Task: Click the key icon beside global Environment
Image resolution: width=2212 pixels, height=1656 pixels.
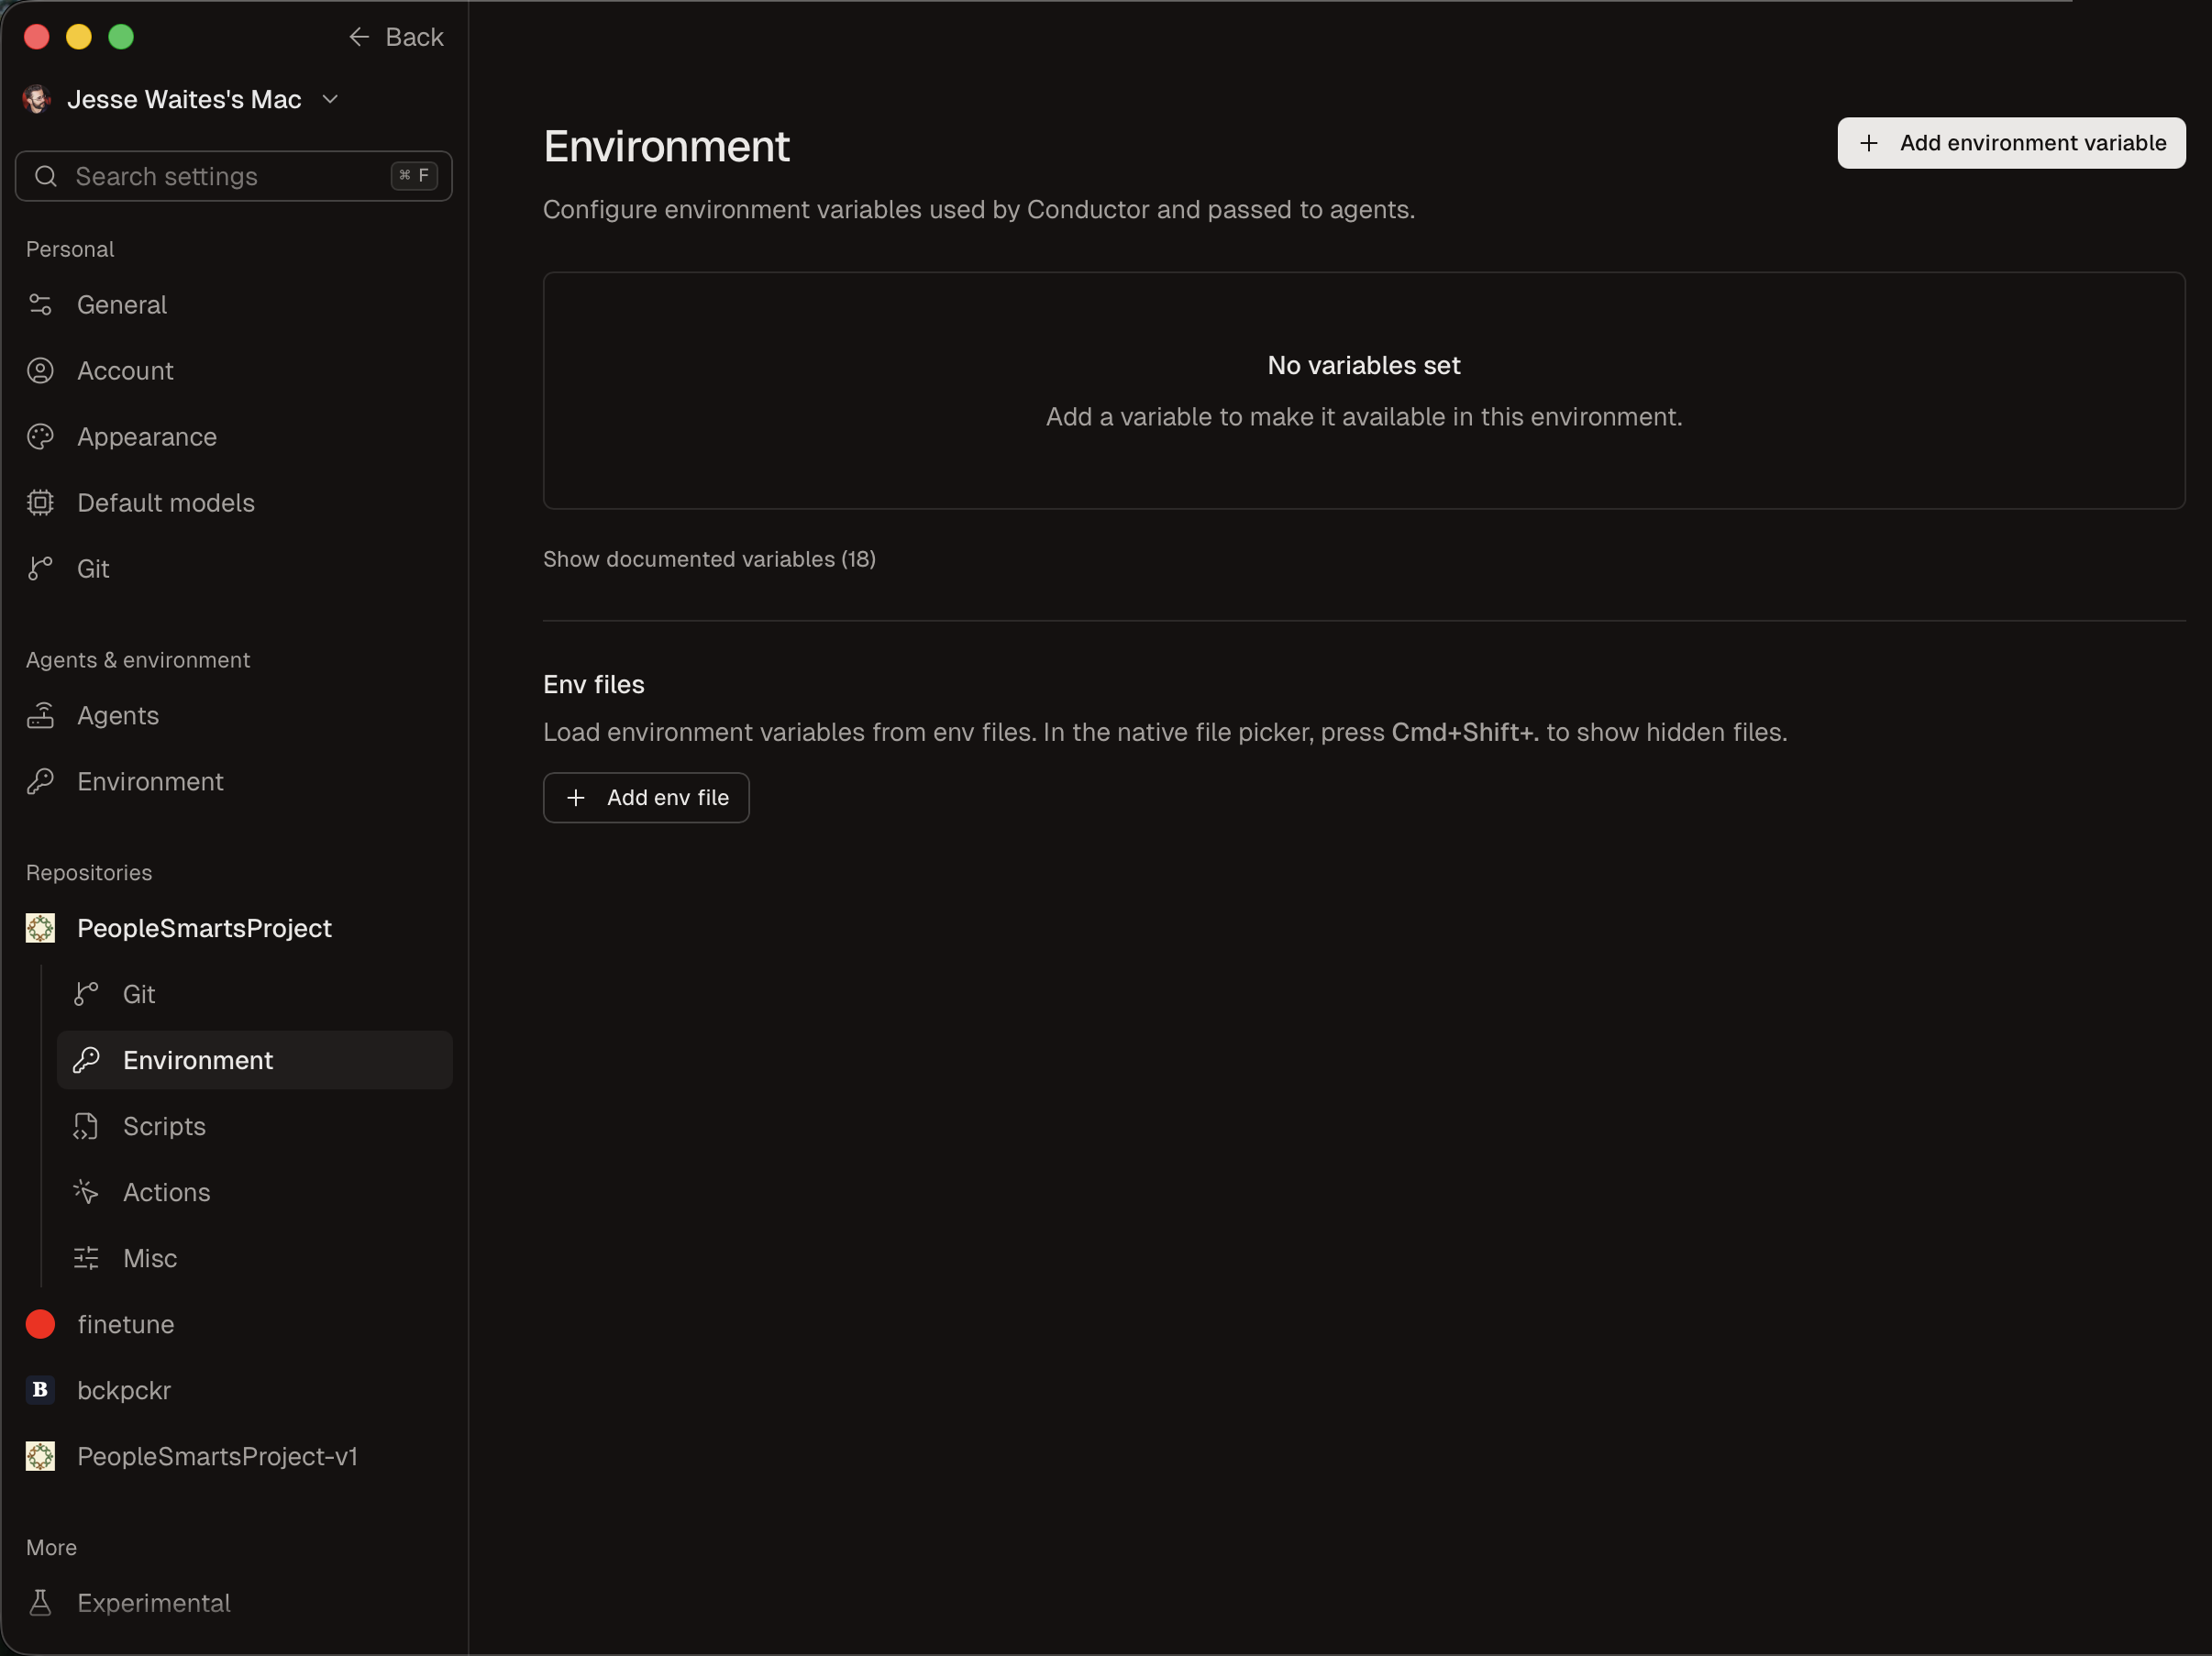Action: click(x=40, y=782)
